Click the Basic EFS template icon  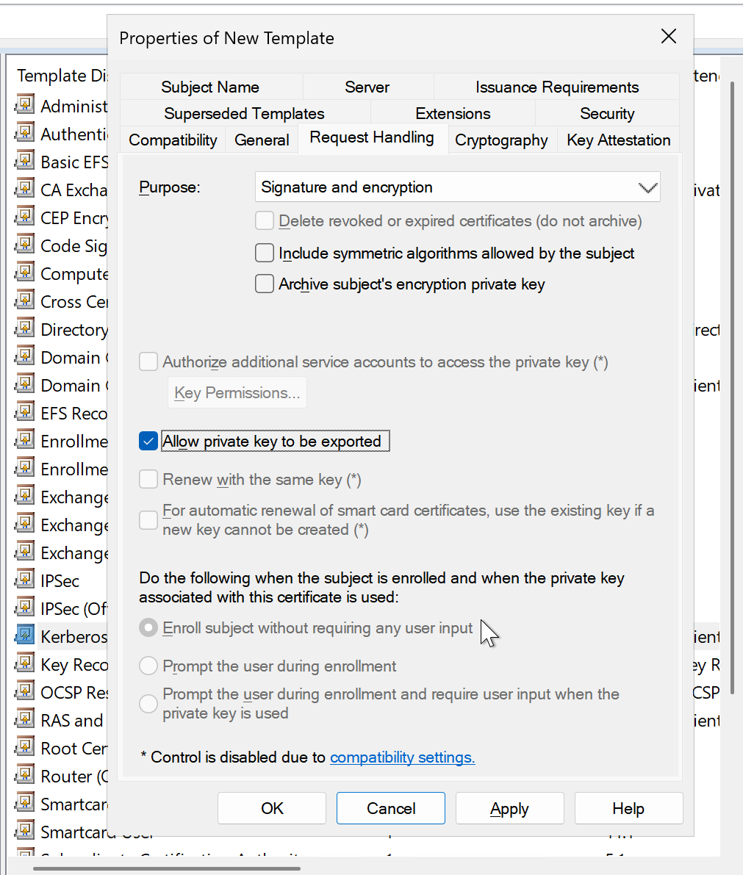tap(25, 161)
